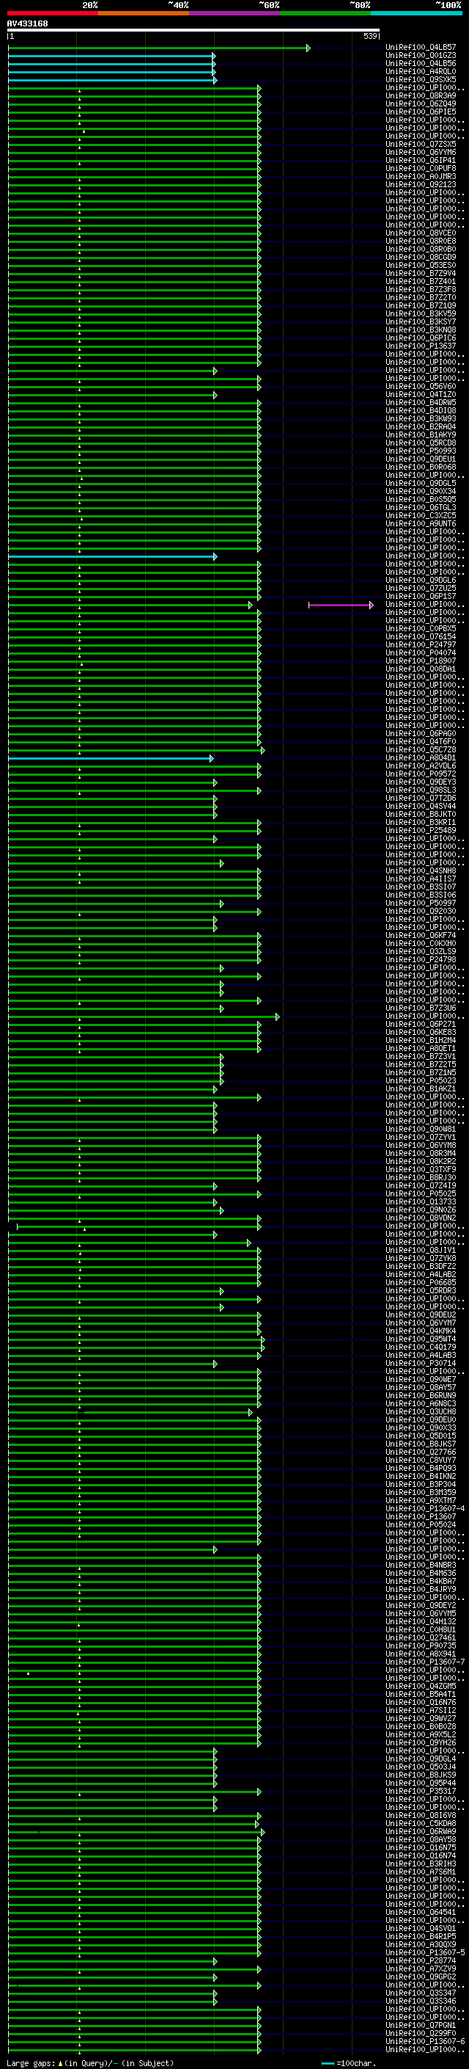Viewport: 469px width, 2069px height.
Task: Open hit UniRef100_Q4T1Z0
Action: pyautogui.click(x=421, y=394)
